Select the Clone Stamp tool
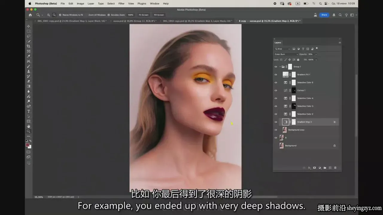Viewport: 383px width, 215px height. pyautogui.click(x=29, y=71)
